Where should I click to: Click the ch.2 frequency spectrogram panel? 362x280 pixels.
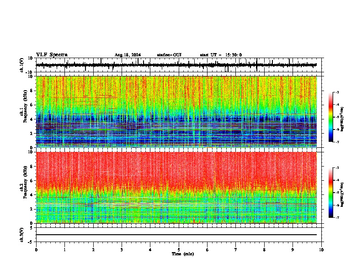[176, 188]
